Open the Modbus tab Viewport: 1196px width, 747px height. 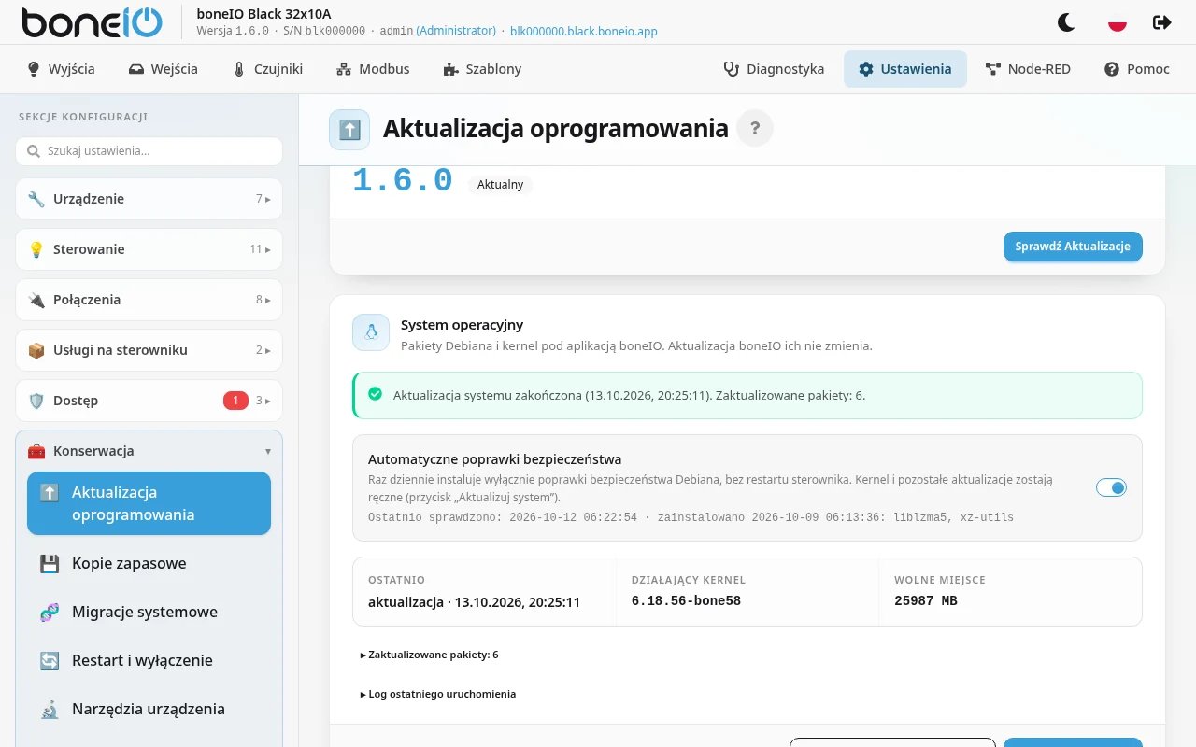[x=373, y=69]
